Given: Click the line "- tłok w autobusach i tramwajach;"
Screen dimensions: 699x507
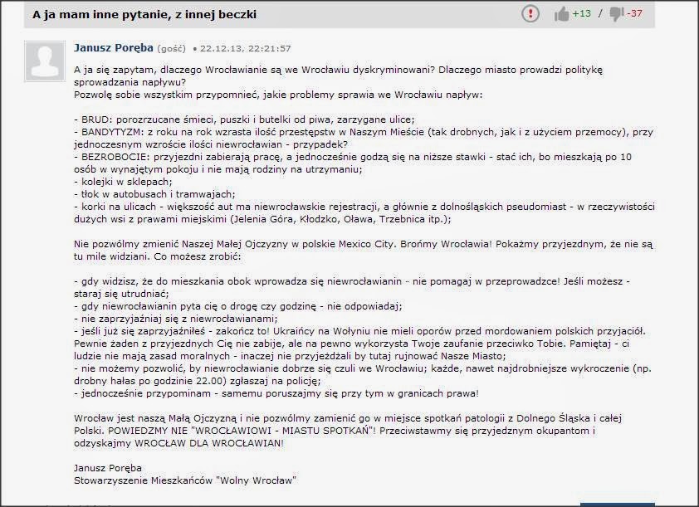Looking at the screenshot, I should (x=154, y=194).
